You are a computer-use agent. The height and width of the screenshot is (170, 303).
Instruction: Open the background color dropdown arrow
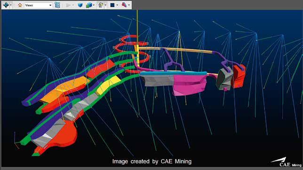coord(117,5)
